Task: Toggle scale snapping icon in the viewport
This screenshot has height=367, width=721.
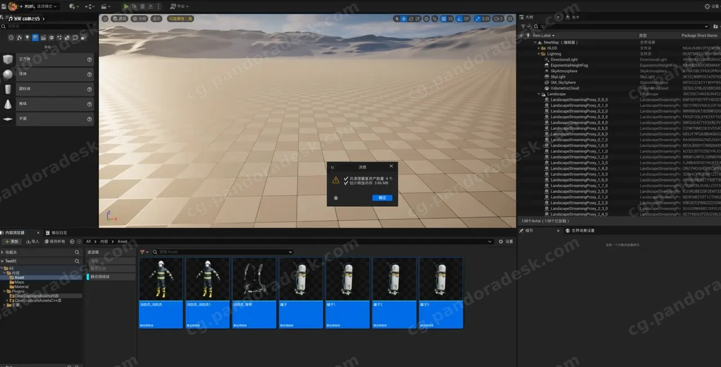Action: pos(478,19)
